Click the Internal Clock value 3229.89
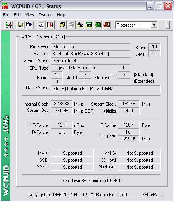The width and height of the screenshot is (174, 202). click(62, 104)
